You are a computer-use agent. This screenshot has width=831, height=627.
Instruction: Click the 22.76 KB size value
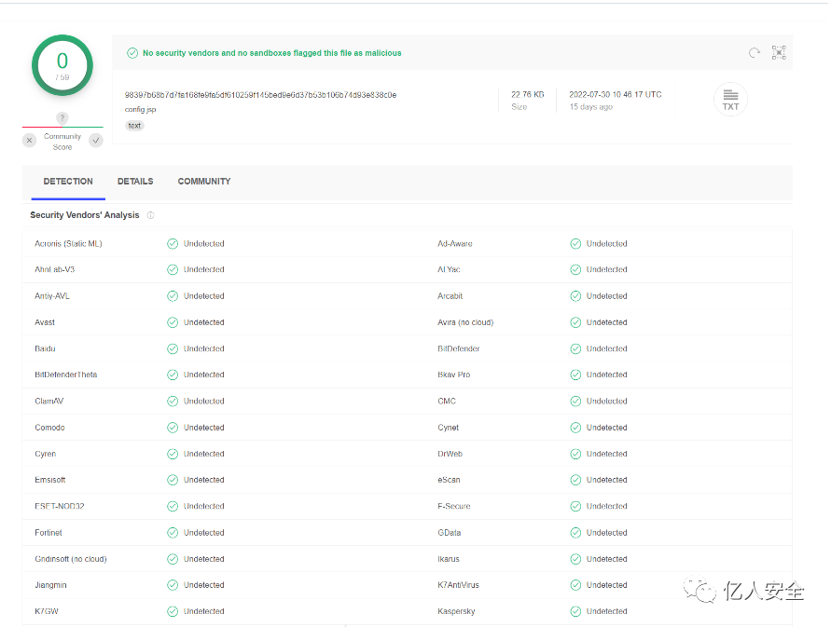pyautogui.click(x=527, y=94)
